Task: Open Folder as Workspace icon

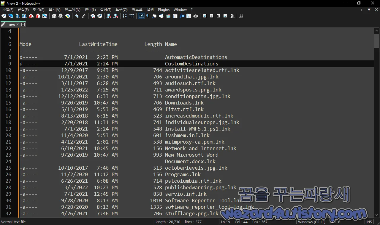Action: coord(189,16)
